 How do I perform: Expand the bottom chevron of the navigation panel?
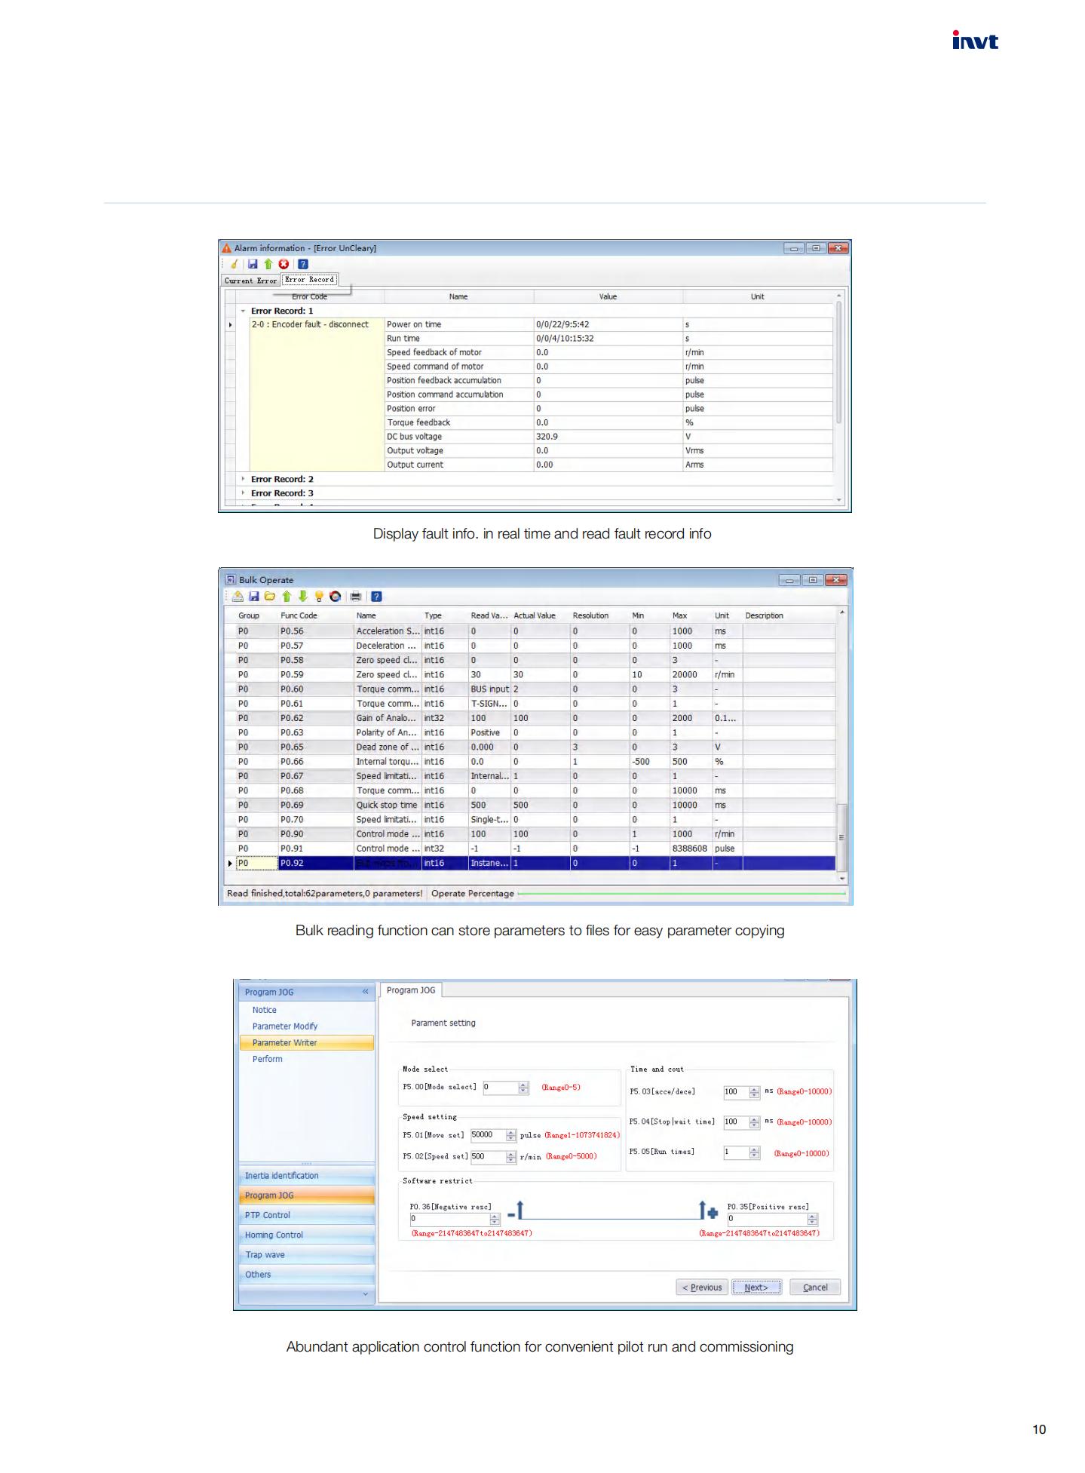pyautogui.click(x=365, y=1294)
